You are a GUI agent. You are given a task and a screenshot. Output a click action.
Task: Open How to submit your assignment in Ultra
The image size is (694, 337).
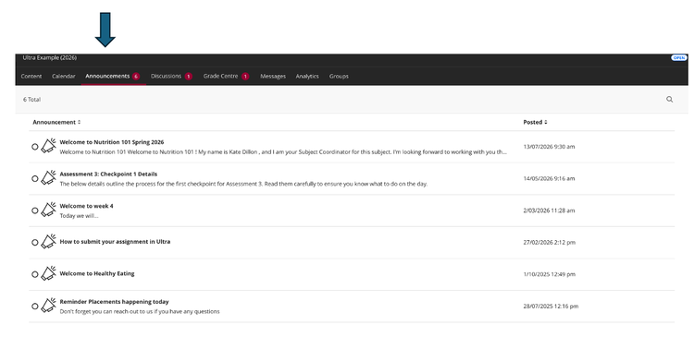115,242
